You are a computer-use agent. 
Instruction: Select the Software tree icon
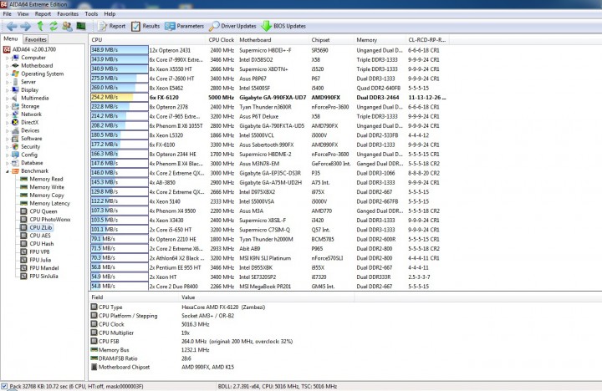coord(15,139)
